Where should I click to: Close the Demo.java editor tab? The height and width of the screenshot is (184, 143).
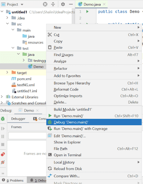pos(104,4)
